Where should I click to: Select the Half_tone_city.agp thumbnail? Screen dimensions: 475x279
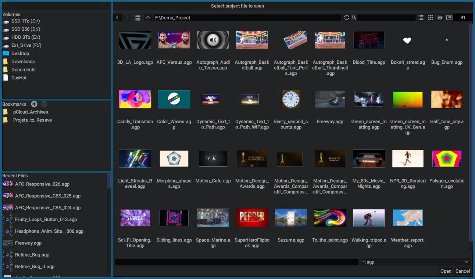(447, 99)
